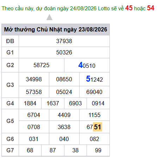Click the gray upward triangle arrow
Screen dimensions: 157x158
point(49,17)
